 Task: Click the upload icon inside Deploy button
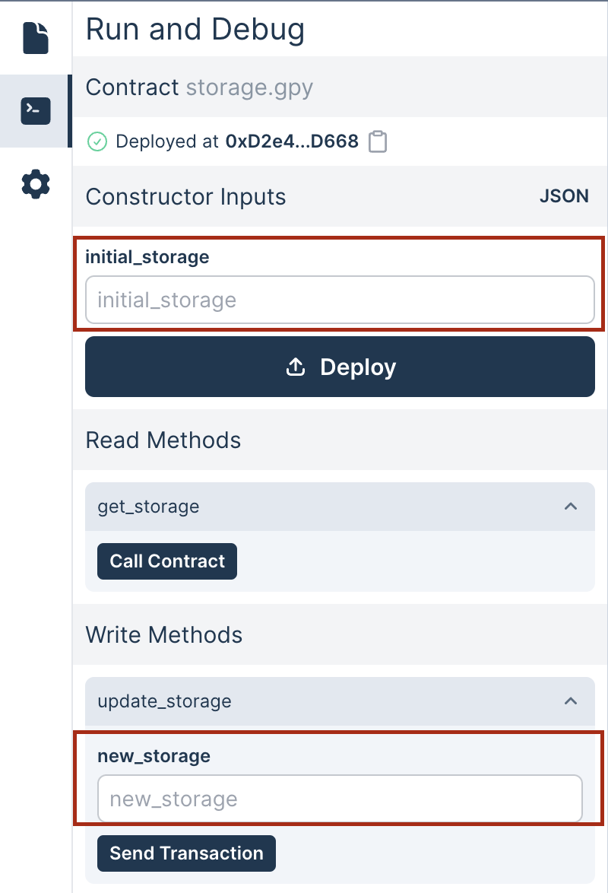(x=294, y=367)
